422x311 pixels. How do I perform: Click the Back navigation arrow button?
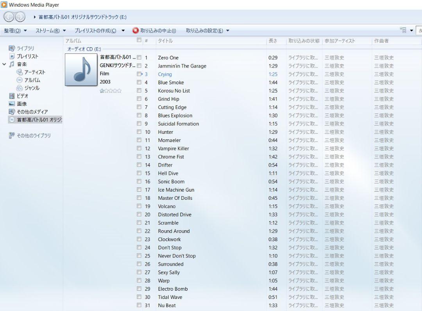tap(9, 17)
